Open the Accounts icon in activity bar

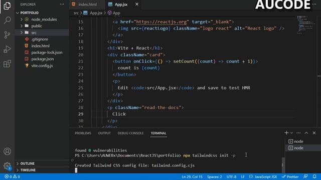coord(7,151)
